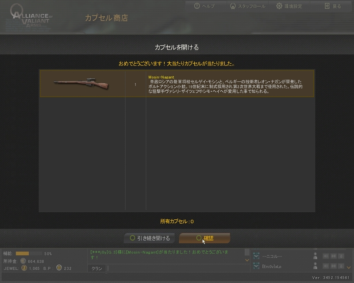
Task: Open the ヘルプ help menu
Action: tap(204, 6)
